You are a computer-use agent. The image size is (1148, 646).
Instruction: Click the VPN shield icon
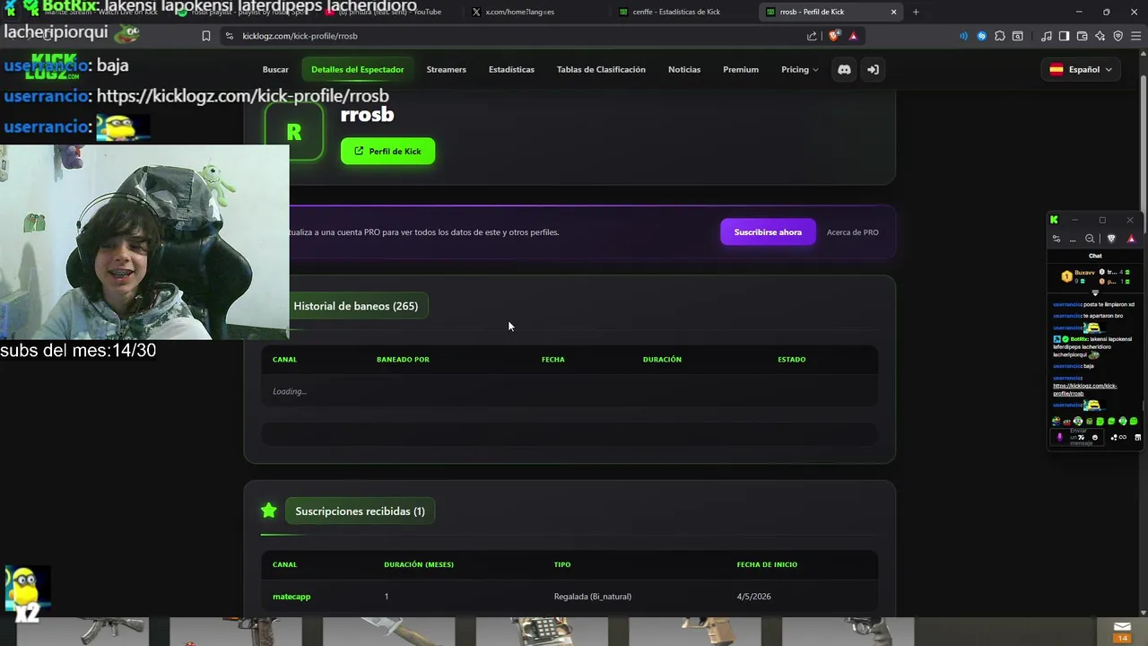(1118, 36)
